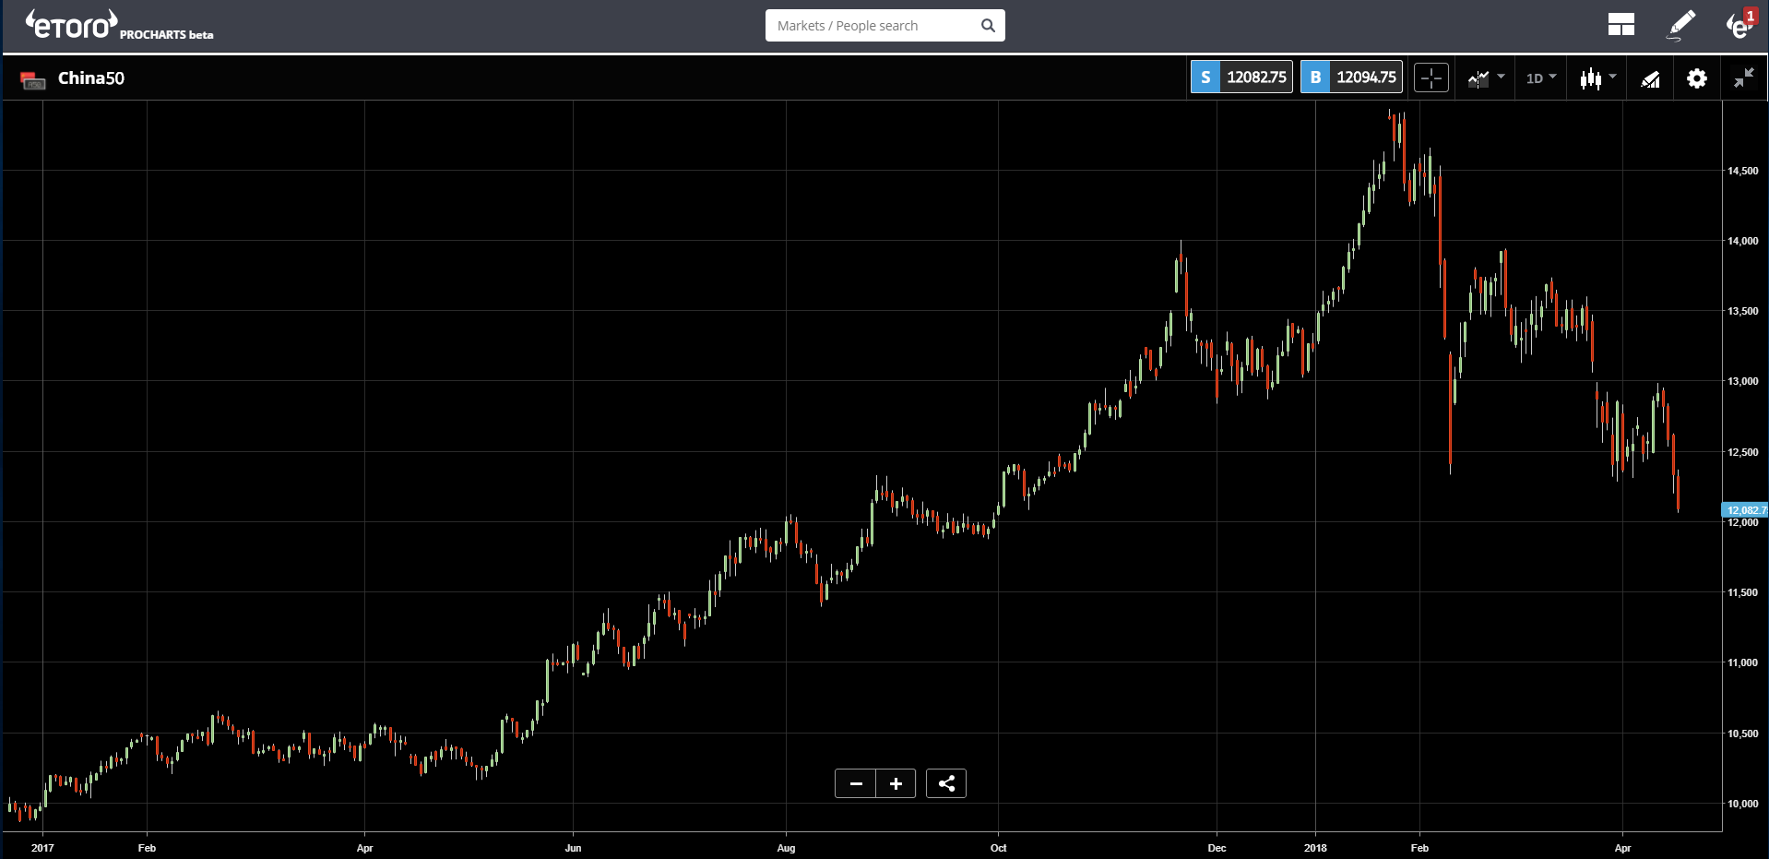Open eToro notifications icon with badge

click(1740, 24)
